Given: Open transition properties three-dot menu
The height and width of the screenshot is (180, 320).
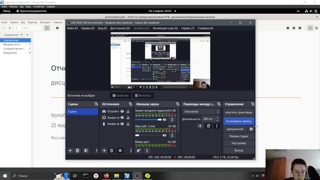Looking at the screenshot, I should pyautogui.click(x=216, y=126).
